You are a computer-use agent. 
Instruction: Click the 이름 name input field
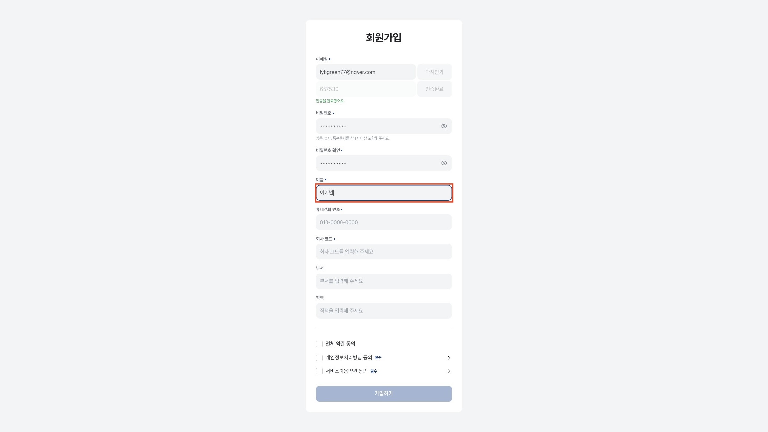tap(384, 193)
